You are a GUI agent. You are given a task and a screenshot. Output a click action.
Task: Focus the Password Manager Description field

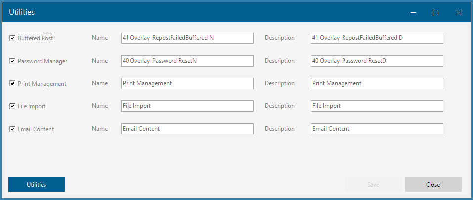pyautogui.click(x=377, y=61)
